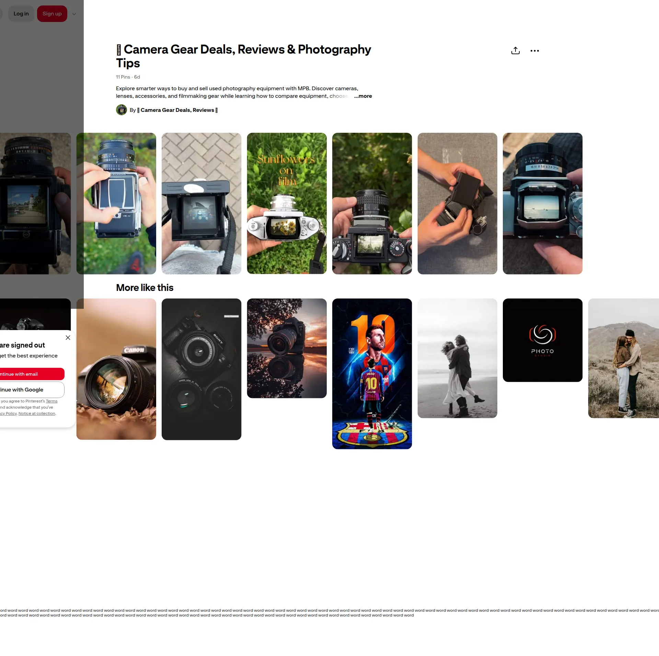This screenshot has height=656, width=659.
Task: Open the Sunflowers on film pin
Action: tap(287, 203)
